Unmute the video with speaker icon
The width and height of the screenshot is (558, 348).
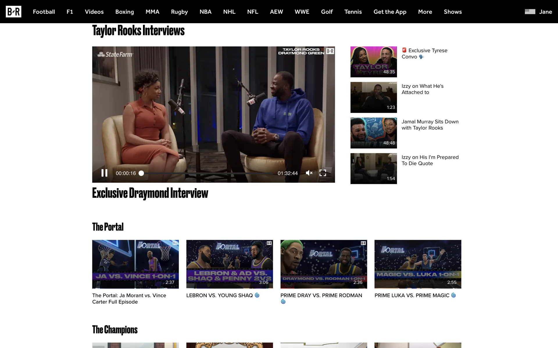(309, 173)
